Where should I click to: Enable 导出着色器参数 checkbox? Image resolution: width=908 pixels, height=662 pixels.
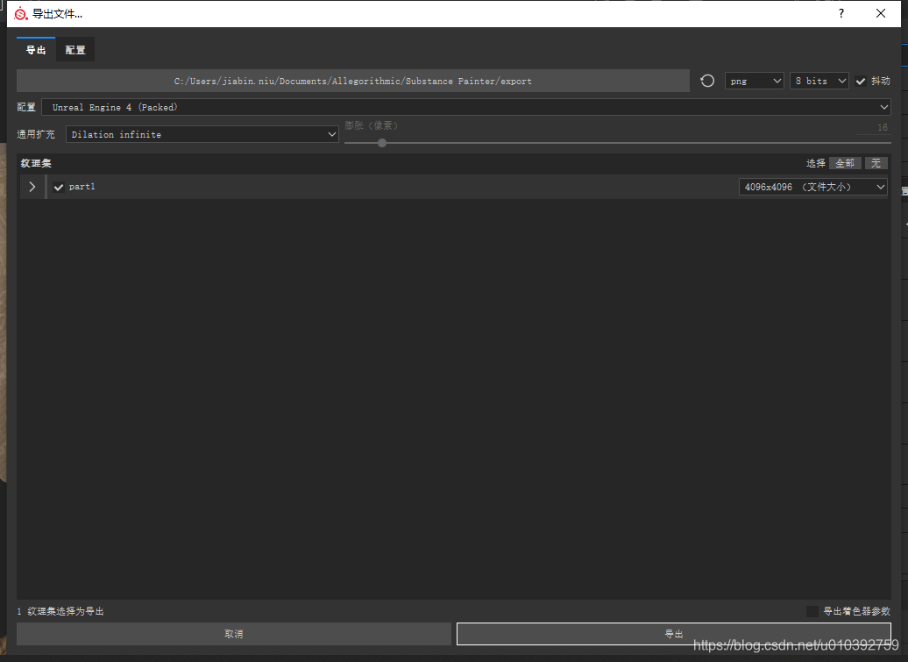pyautogui.click(x=812, y=611)
